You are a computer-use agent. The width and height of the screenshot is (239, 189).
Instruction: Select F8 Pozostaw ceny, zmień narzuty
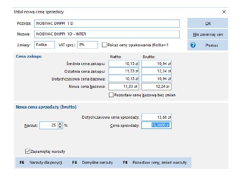pyautogui.click(x=155, y=163)
